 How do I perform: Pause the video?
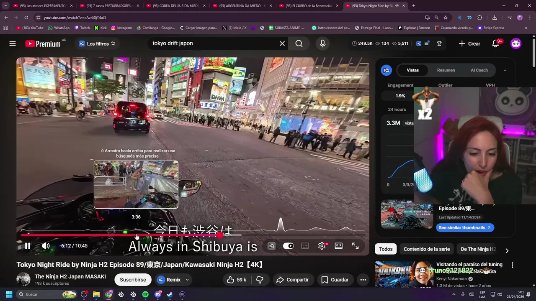point(28,246)
